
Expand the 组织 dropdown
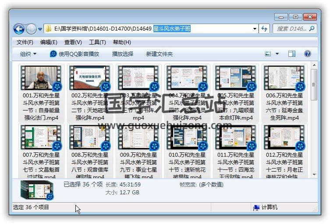28,54
